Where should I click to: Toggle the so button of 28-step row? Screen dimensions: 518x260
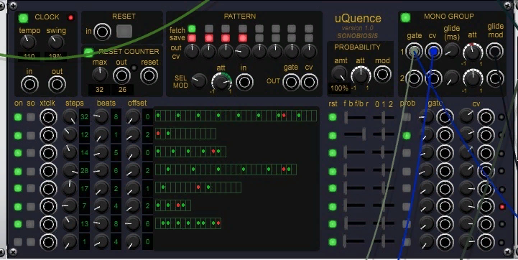coord(31,172)
